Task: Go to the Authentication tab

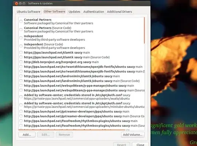Action: click(94, 12)
